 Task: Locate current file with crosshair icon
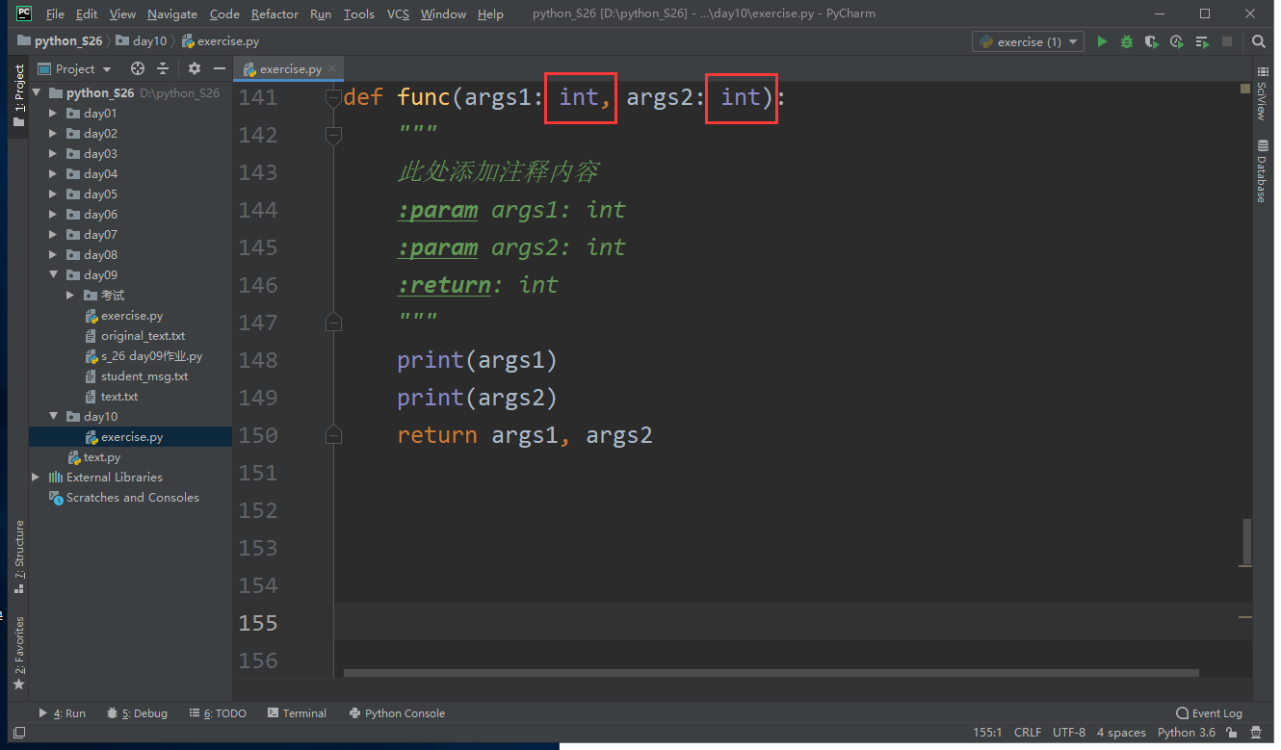click(x=138, y=68)
